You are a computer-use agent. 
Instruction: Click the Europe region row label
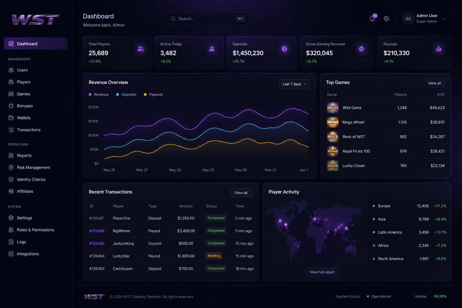[384, 206]
